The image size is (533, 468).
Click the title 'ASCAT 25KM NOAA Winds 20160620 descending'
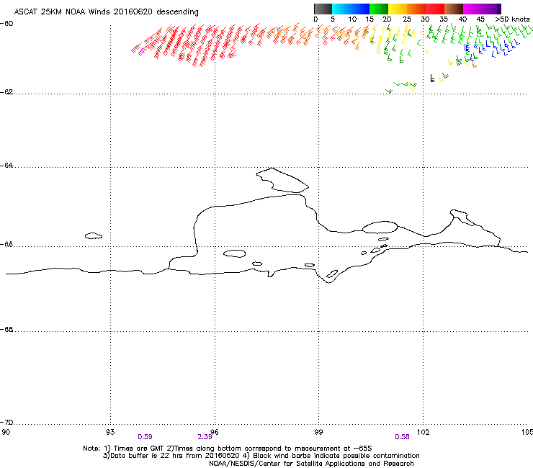(x=106, y=12)
